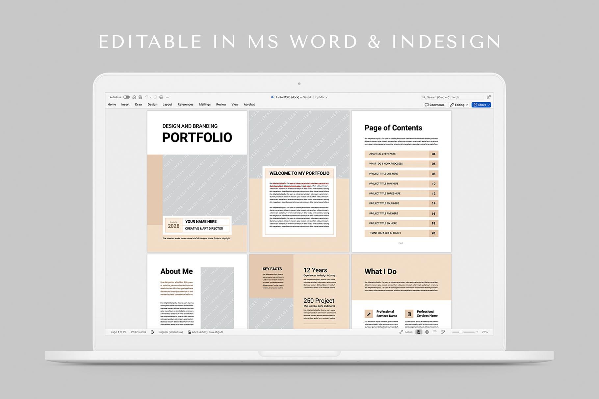Switch to the References ribbon tab
This screenshot has width=599, height=399.
coord(186,105)
